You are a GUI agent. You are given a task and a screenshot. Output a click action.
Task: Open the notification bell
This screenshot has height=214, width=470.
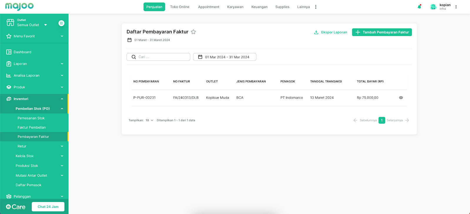[x=419, y=7]
